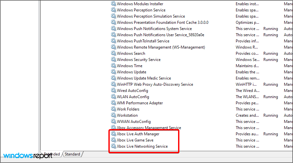Click the gear icon beside the Windows Update service
This screenshot has width=293, height=163.
click(113, 72)
